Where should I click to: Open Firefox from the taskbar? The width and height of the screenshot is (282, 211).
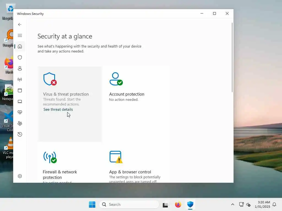178,204
